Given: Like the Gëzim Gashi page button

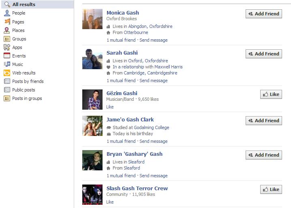Looking at the screenshot, I should point(271,94).
